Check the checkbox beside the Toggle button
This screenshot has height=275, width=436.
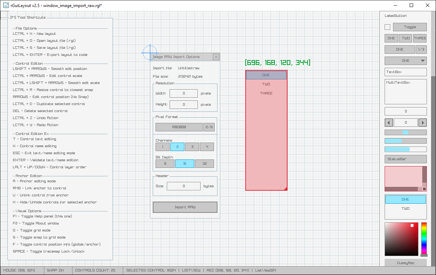pyautogui.click(x=387, y=27)
